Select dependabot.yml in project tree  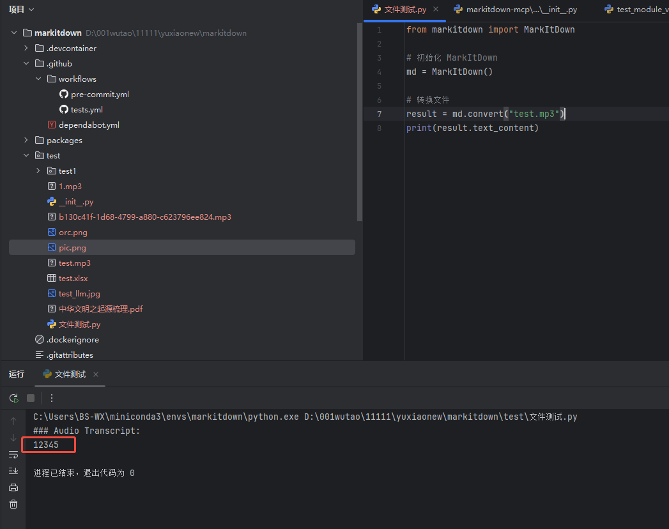89,125
